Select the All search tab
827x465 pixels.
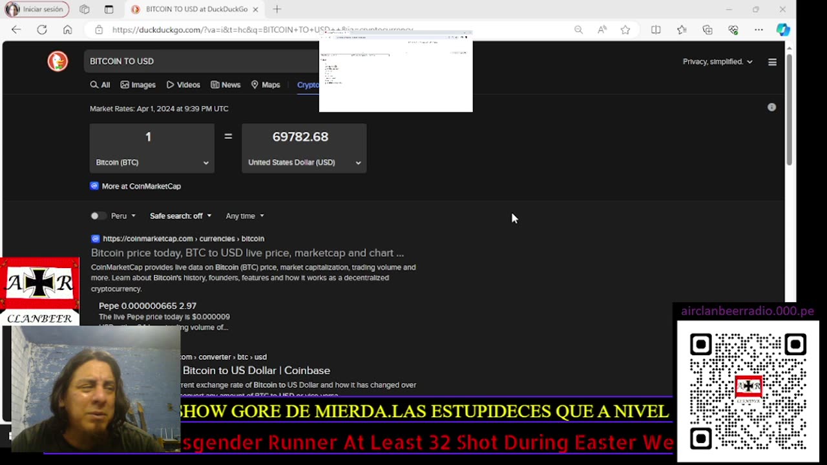point(100,85)
